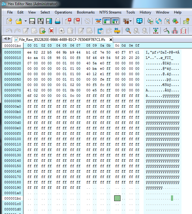Click the blue circular arrows document icon
This screenshot has height=214, width=192.
159,21
